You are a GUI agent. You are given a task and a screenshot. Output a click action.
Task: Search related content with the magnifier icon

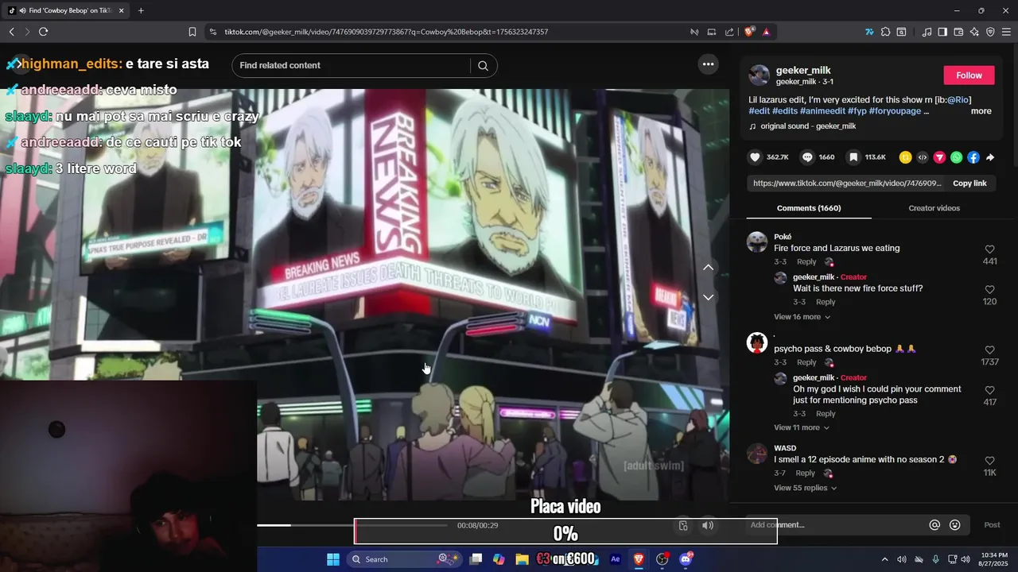483,66
